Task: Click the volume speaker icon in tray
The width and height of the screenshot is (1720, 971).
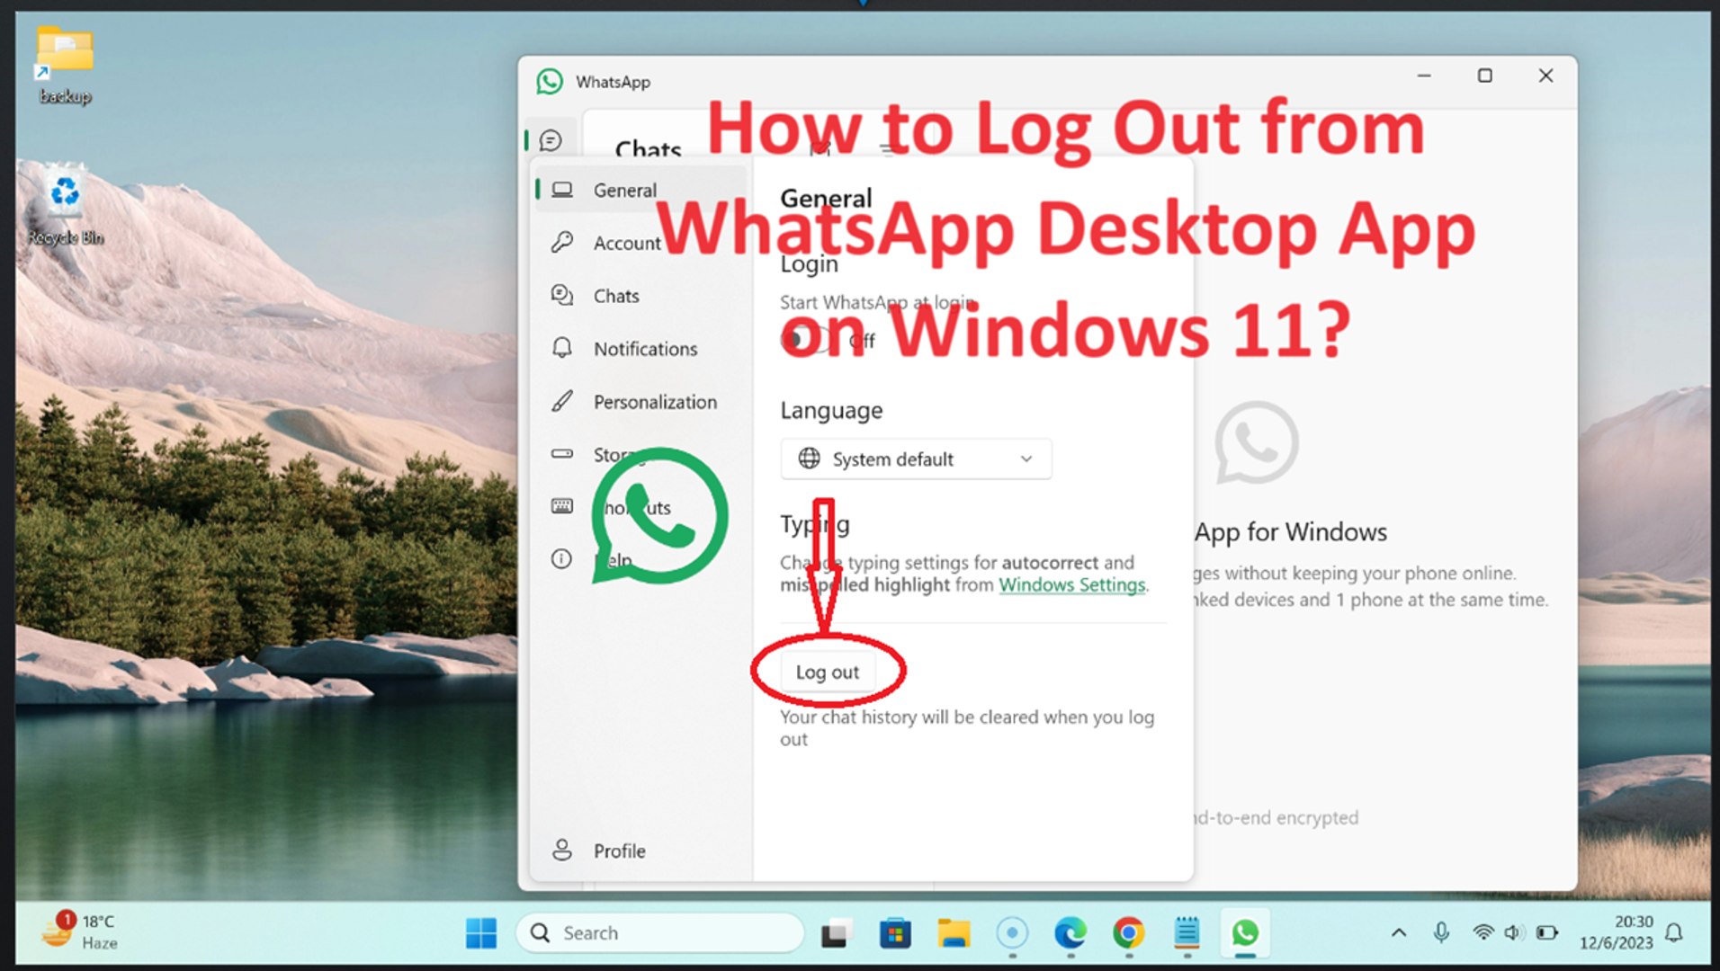Action: [x=1514, y=932]
